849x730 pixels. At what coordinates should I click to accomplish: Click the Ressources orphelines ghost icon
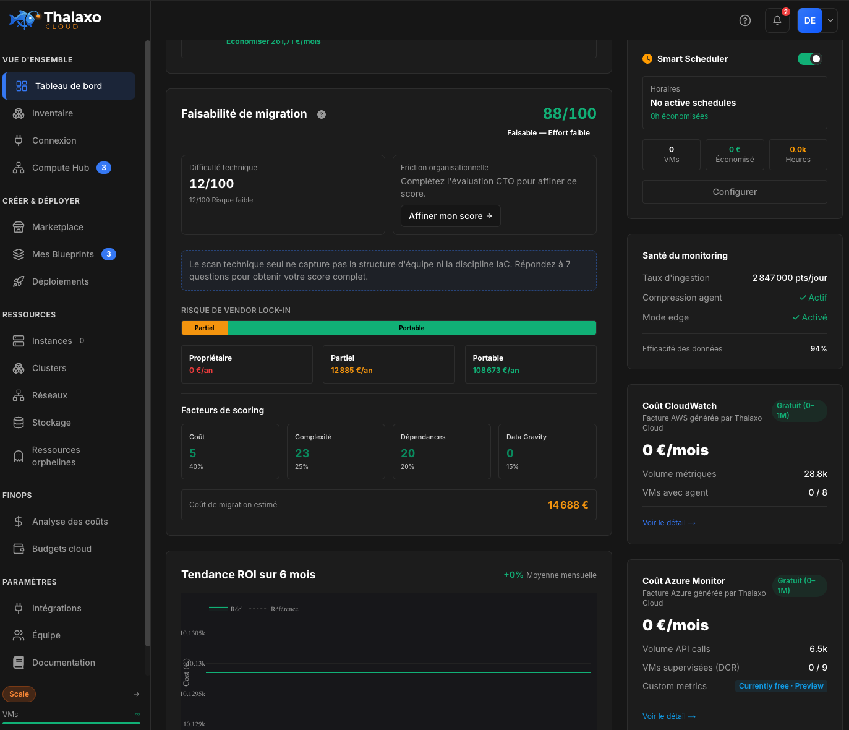[x=19, y=456]
